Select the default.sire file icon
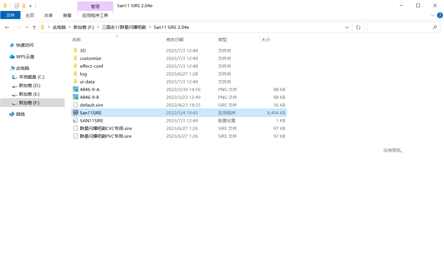Viewport: 444px width, 266px height. point(76,105)
